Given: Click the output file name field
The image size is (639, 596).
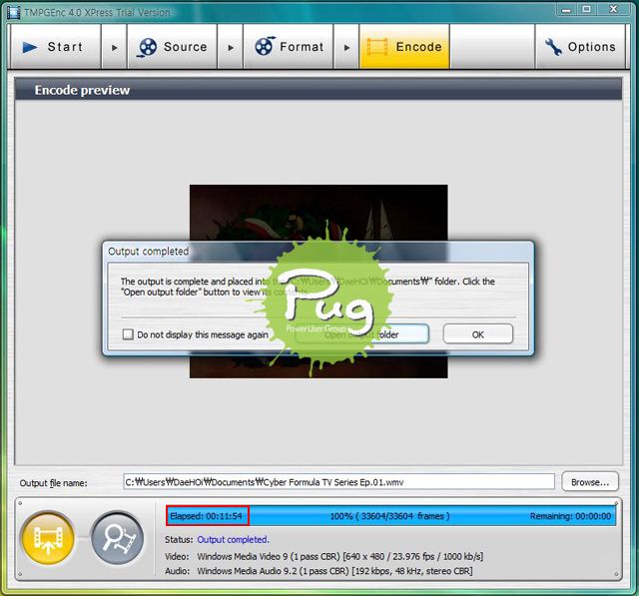Looking at the screenshot, I should [338, 482].
